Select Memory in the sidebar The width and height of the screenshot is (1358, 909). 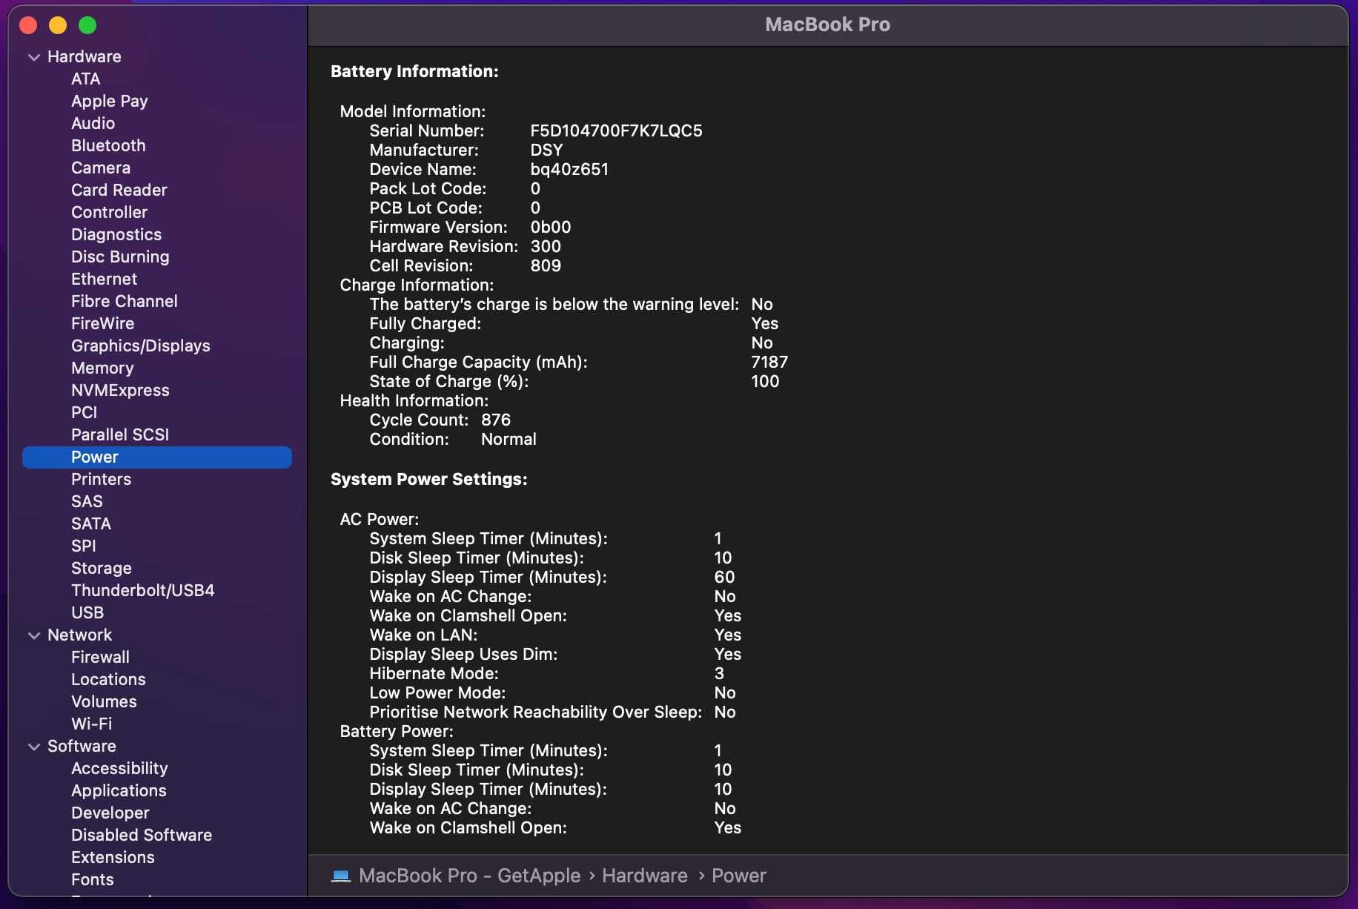(x=102, y=368)
